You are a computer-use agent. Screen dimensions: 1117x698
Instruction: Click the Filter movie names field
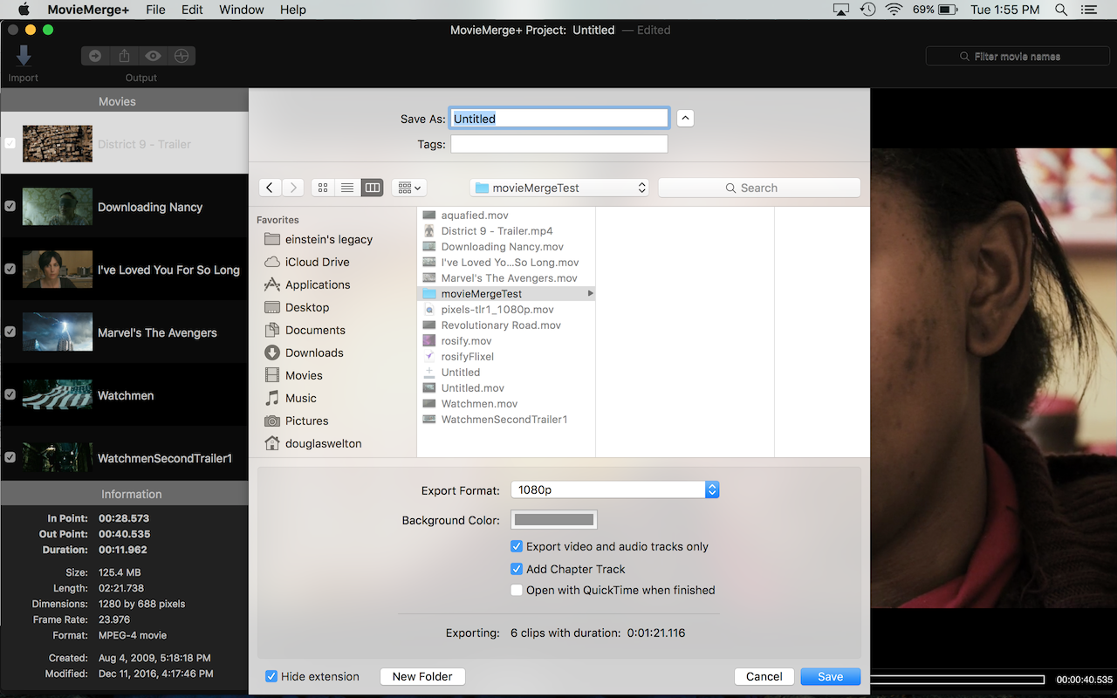1018,56
